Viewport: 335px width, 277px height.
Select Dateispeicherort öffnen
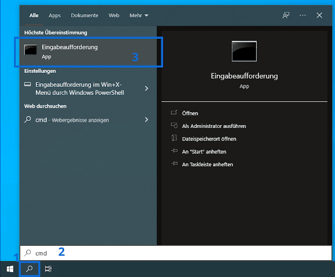(x=209, y=139)
